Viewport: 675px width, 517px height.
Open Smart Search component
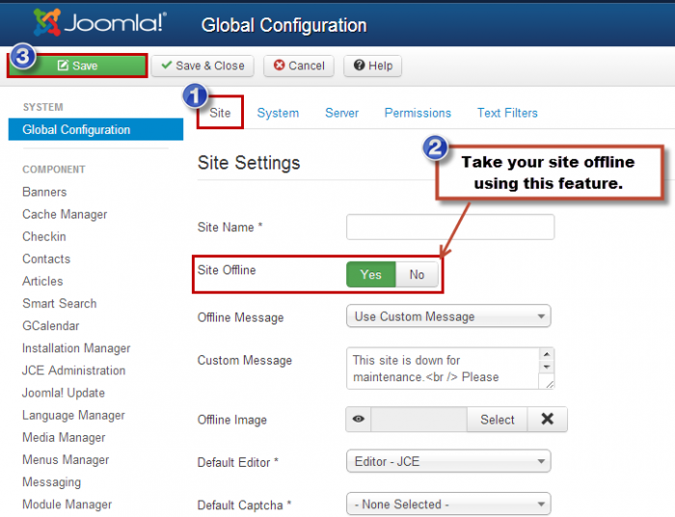[x=60, y=304]
